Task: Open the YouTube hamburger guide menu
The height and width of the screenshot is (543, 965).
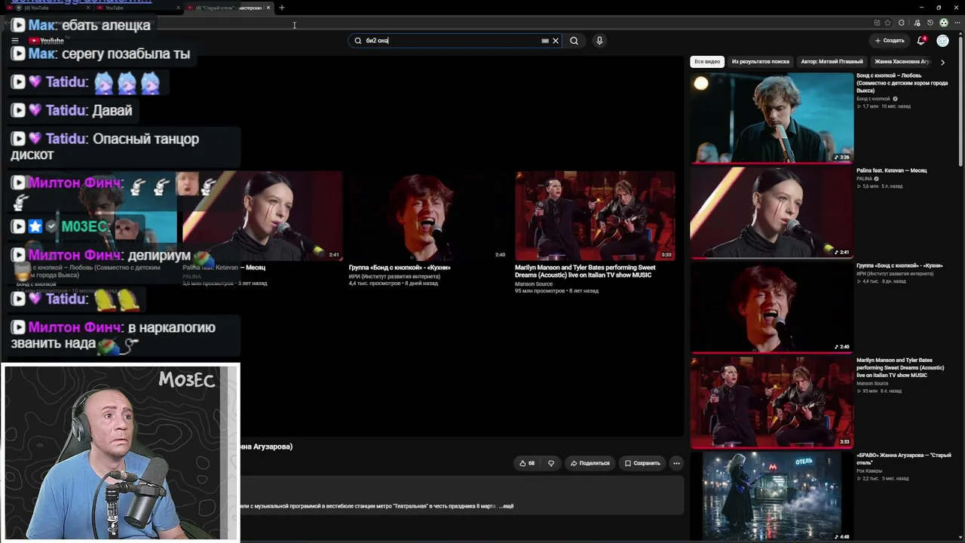Action: coord(14,41)
